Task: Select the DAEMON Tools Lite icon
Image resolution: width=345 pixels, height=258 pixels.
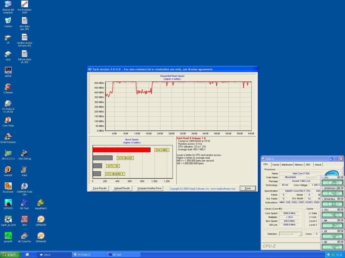Action: [x=24, y=189]
